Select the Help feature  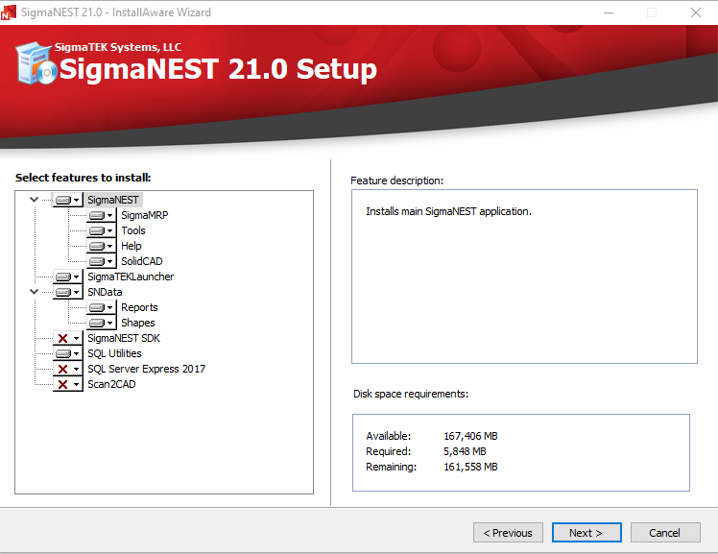pyautogui.click(x=131, y=246)
